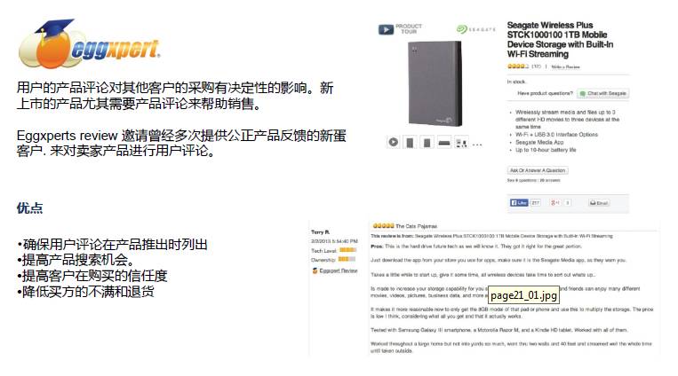Expand more thumbnails via ellipsis
The image size is (678, 376).
coord(477,145)
